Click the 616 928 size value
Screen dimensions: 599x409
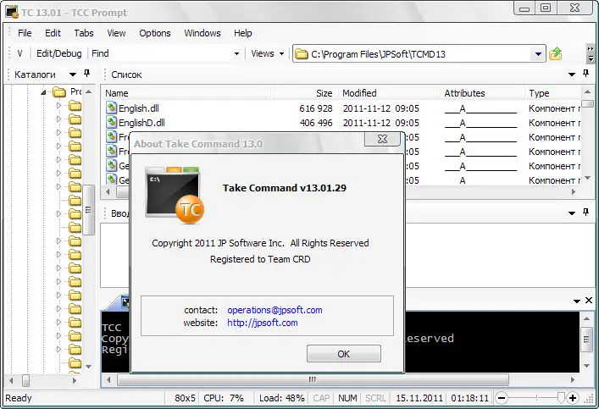[x=315, y=109]
